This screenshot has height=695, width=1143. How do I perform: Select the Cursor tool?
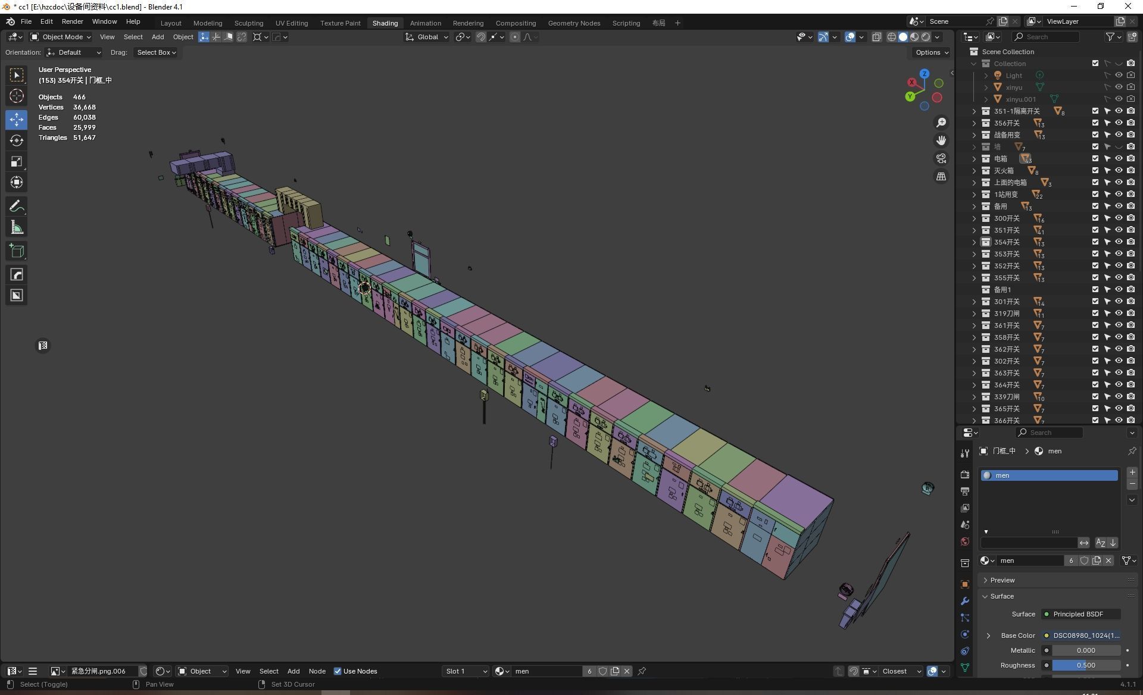pyautogui.click(x=17, y=96)
